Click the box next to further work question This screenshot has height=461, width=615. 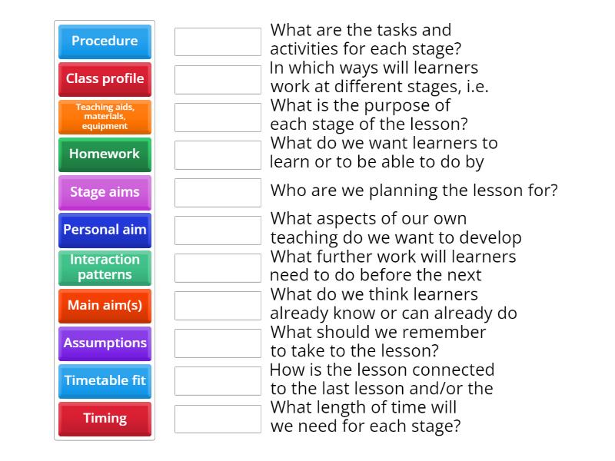[218, 267]
